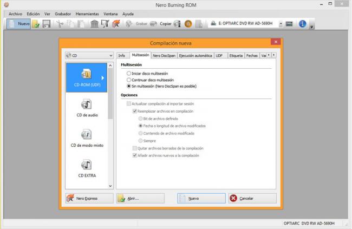The height and width of the screenshot is (229, 352).
Task: Open the Ventana menu
Action: [x=110, y=14]
